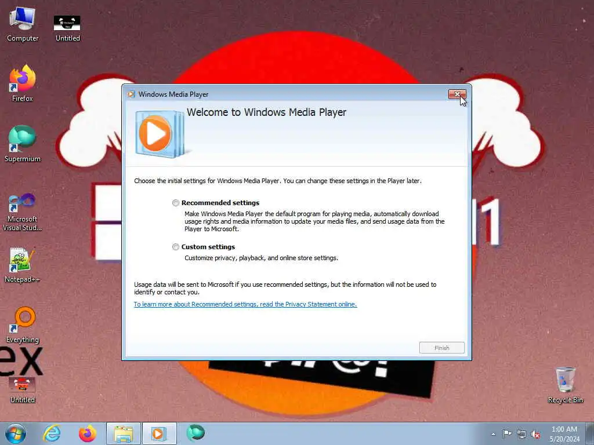Click the network status tray icon
This screenshot has height=445, width=594.
tap(521, 434)
